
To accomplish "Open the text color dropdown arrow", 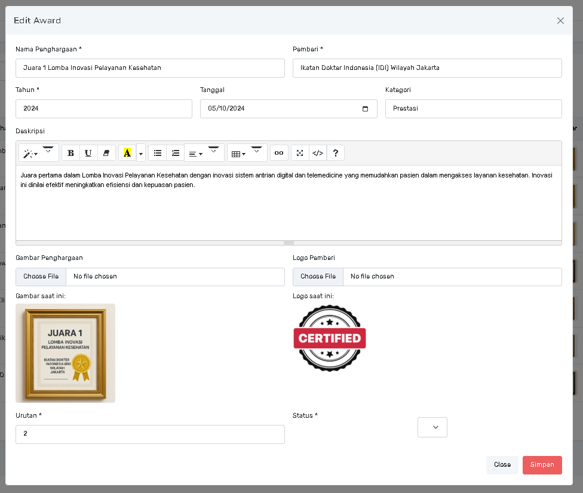I will pyautogui.click(x=141, y=154).
